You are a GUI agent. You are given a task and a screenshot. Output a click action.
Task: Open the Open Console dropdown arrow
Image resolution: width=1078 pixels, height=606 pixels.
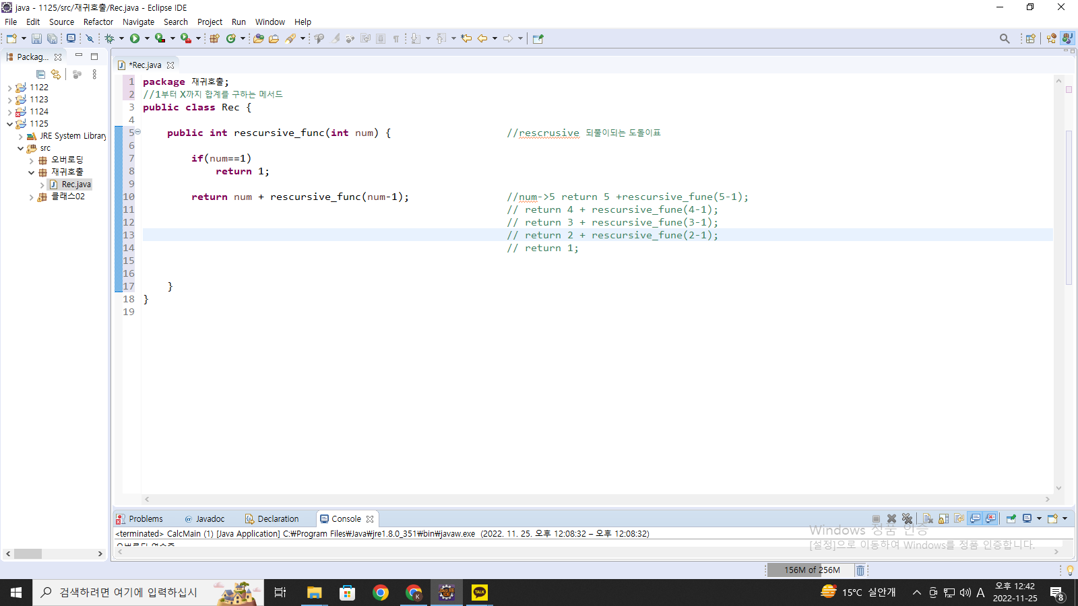1065,518
